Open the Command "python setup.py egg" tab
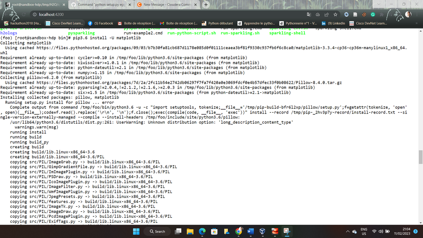This screenshot has height=238, width=423. tap(101, 5)
